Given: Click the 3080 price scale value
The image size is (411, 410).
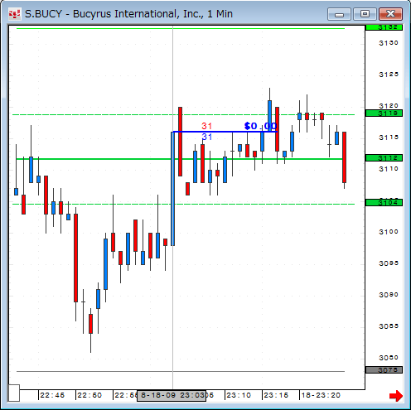Looking at the screenshot, I should 389,358.
